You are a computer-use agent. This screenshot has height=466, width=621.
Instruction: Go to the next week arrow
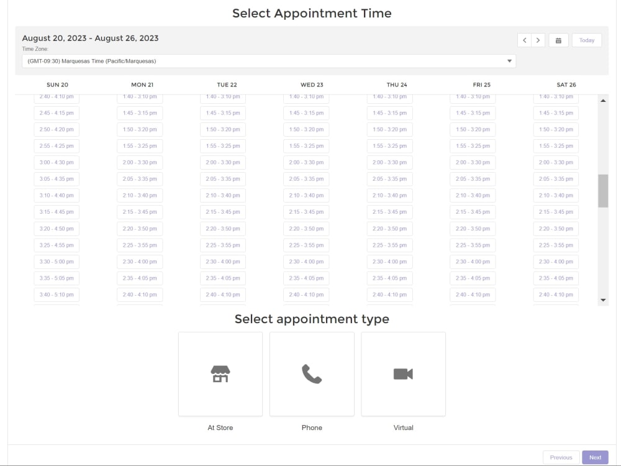coord(538,40)
